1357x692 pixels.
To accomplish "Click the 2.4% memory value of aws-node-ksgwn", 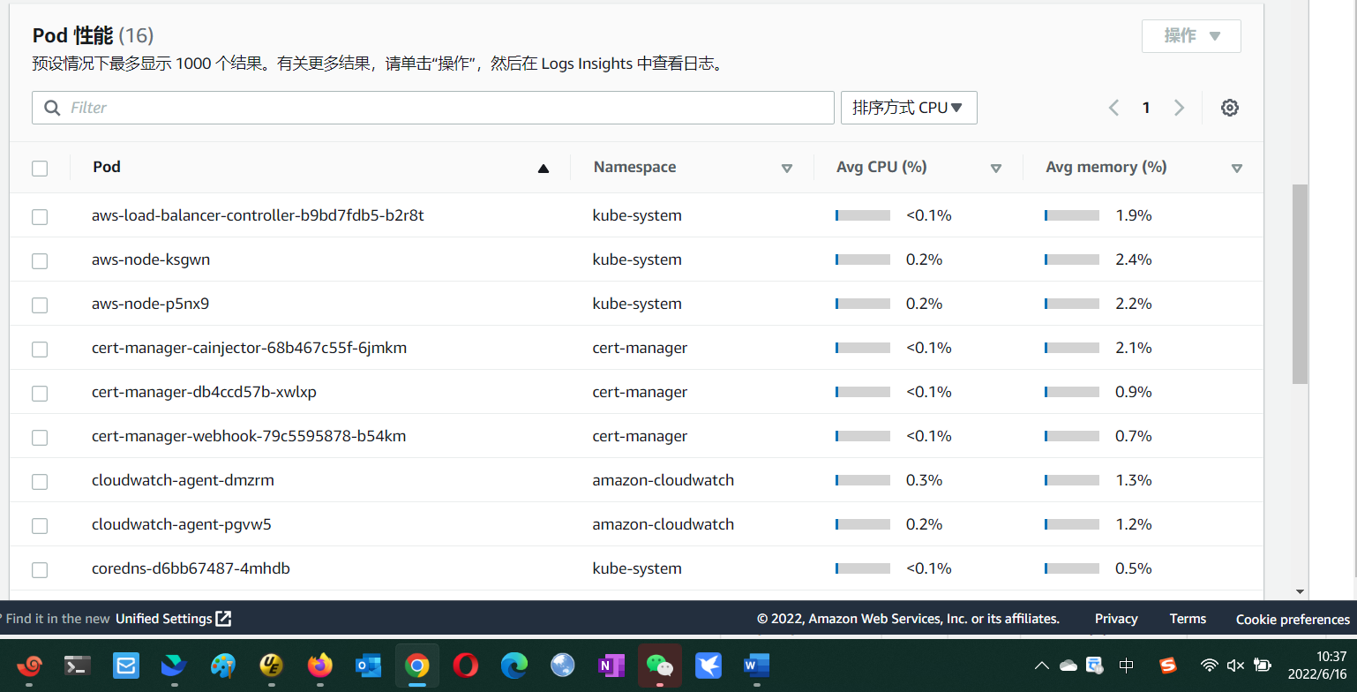I will tap(1134, 259).
